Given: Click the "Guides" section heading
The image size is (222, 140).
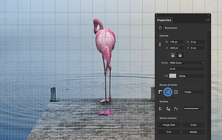Looking at the screenshot, I should pos(164,102).
